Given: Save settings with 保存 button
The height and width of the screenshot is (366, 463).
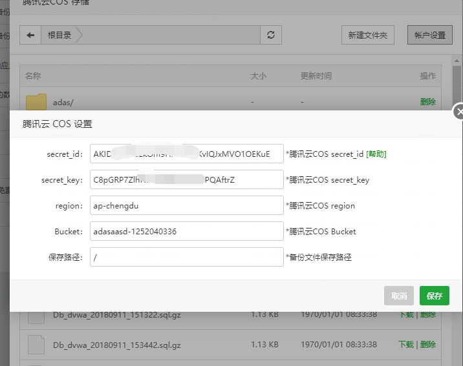Looking at the screenshot, I should point(435,296).
